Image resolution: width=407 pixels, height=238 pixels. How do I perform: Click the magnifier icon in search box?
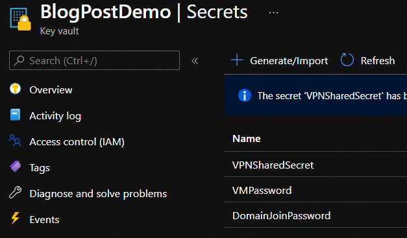point(19,60)
